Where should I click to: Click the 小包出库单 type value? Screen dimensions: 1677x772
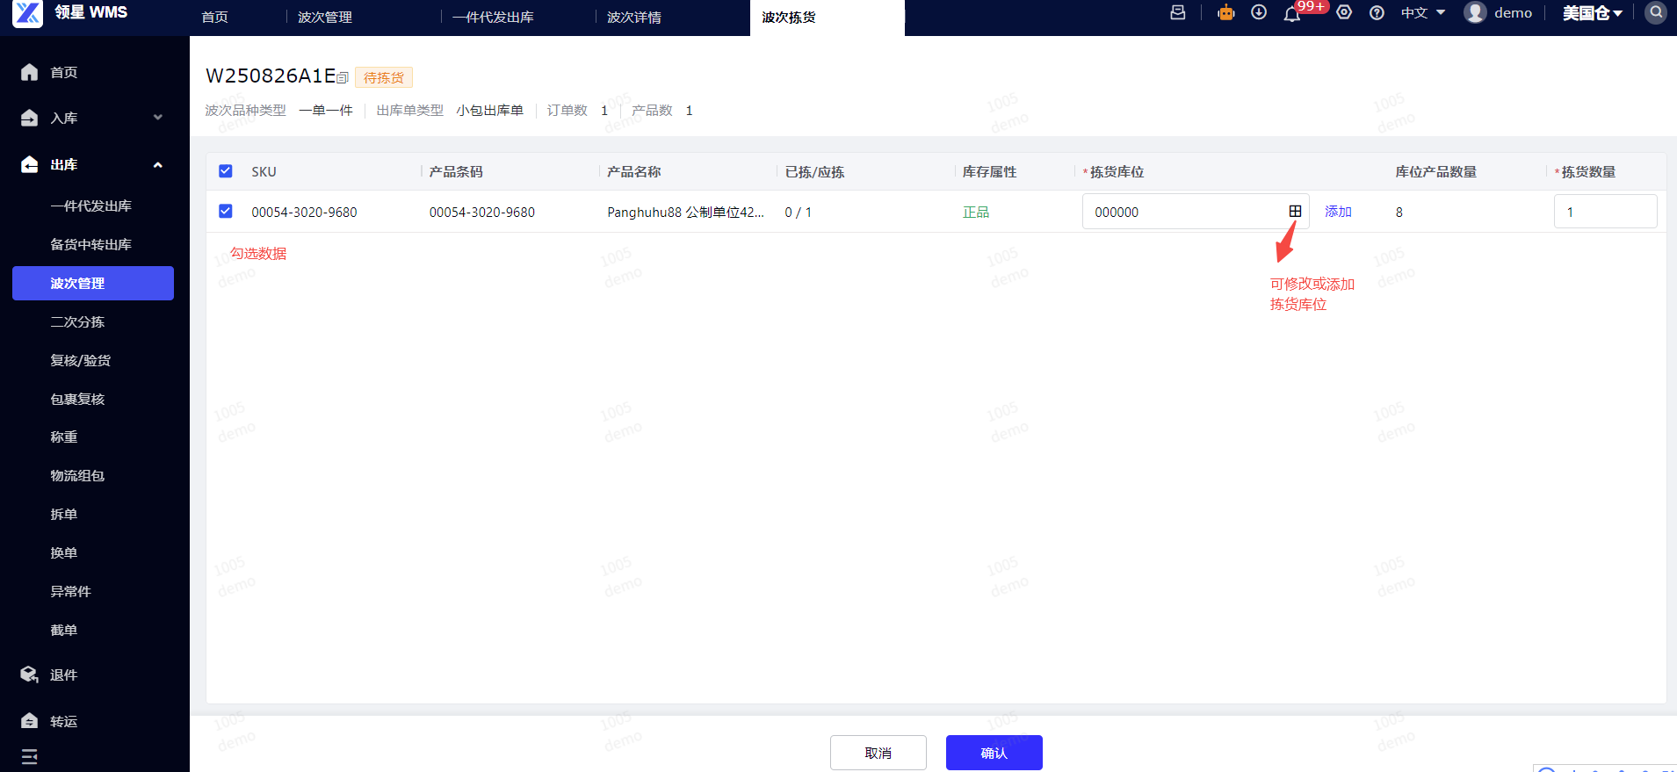point(490,110)
